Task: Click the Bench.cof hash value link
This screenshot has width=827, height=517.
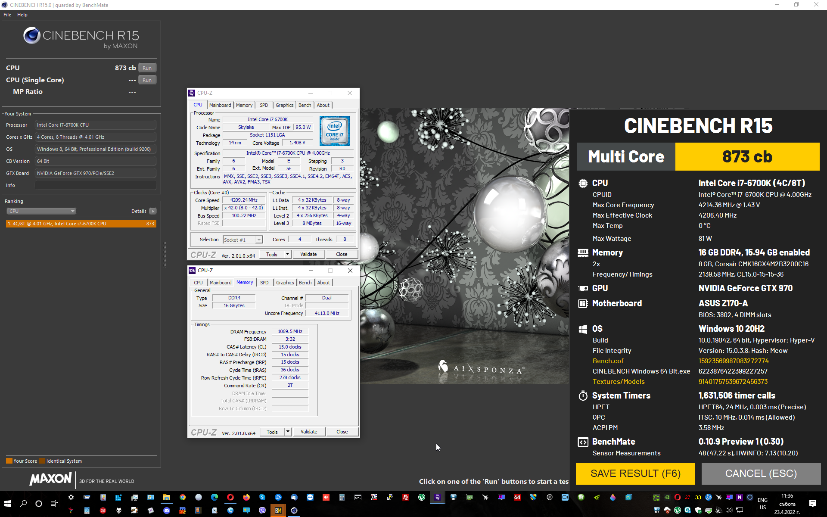Action: coord(734,361)
